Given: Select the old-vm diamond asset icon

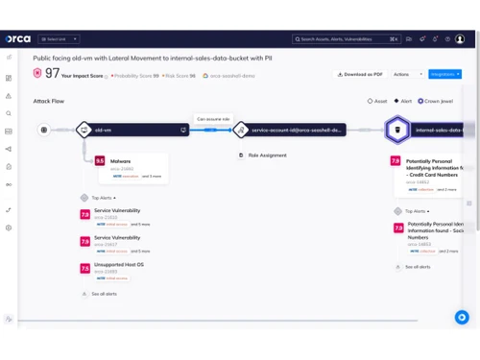Looking at the screenshot, I should (x=84, y=130).
